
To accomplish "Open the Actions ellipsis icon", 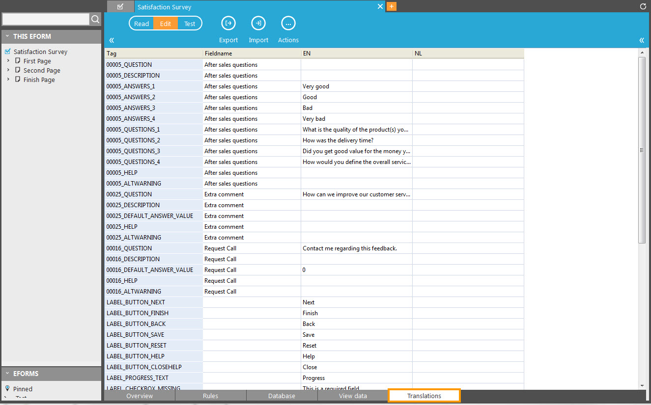I will click(288, 23).
